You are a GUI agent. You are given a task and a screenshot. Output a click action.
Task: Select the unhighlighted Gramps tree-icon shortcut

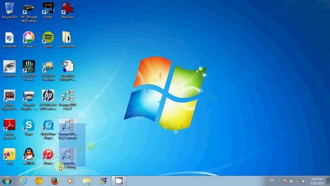click(68, 100)
